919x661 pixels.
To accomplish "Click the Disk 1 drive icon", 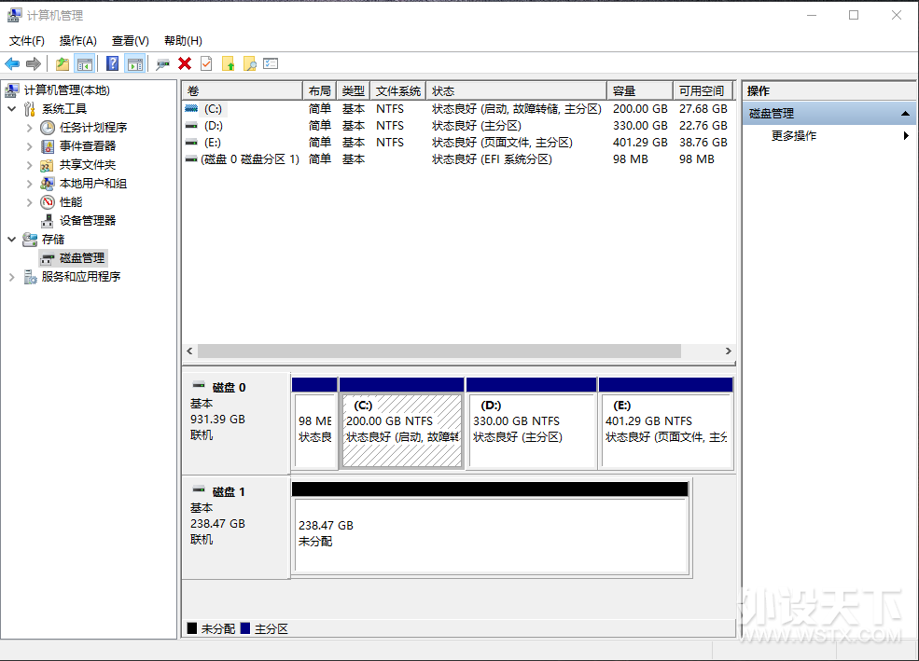I will pos(199,489).
